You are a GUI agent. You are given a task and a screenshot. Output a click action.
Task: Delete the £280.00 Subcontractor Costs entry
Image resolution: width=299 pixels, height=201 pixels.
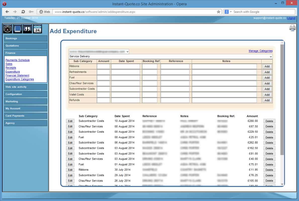tap(269, 121)
